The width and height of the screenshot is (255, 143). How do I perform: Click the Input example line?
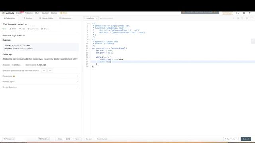tap(18, 46)
